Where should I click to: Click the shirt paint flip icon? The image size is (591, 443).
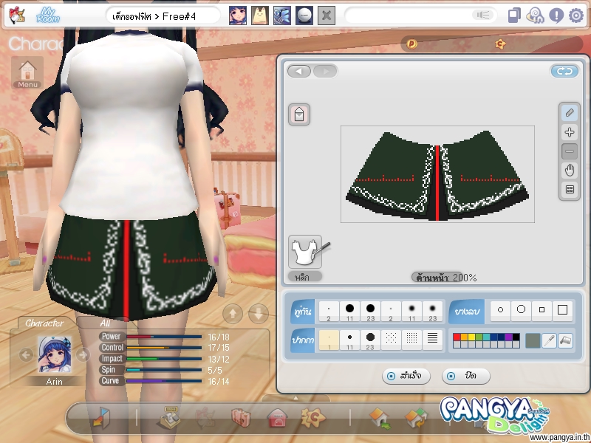pyautogui.click(x=307, y=251)
